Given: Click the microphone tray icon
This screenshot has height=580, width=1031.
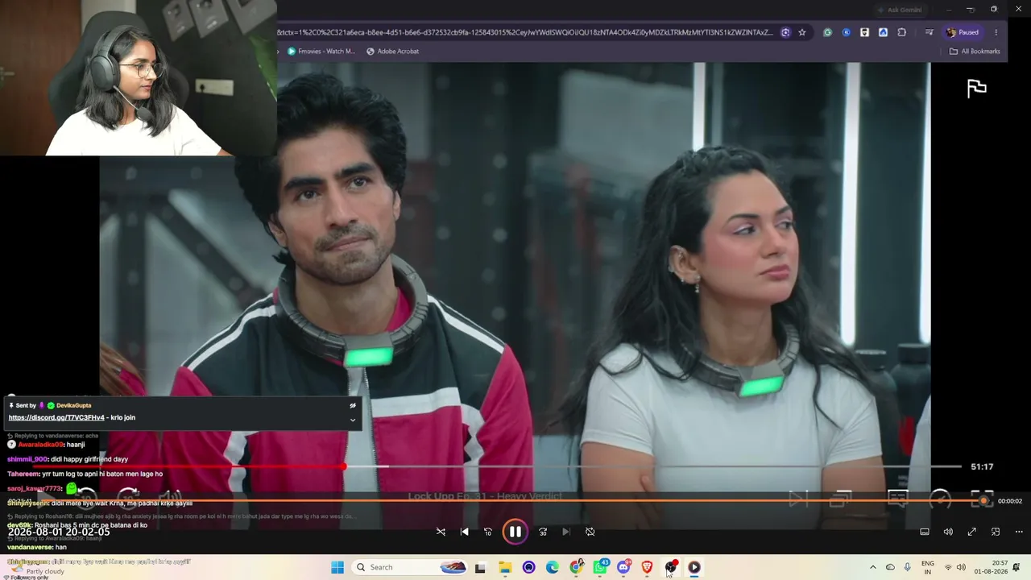Looking at the screenshot, I should click(x=908, y=567).
